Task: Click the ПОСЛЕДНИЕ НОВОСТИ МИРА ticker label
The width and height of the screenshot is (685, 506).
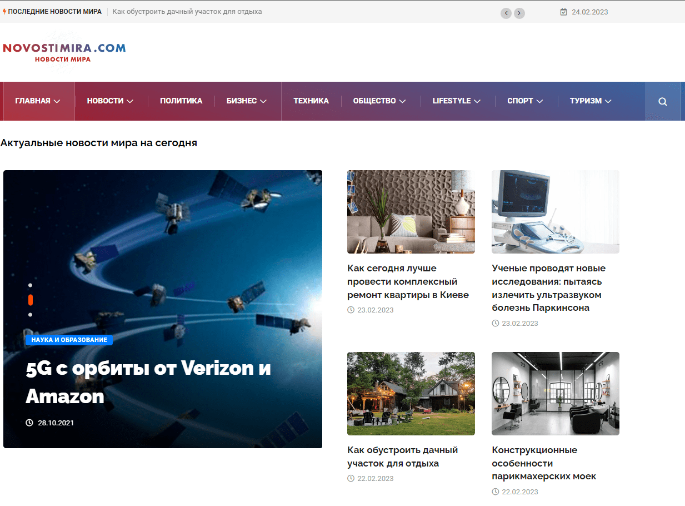Action: pyautogui.click(x=54, y=12)
